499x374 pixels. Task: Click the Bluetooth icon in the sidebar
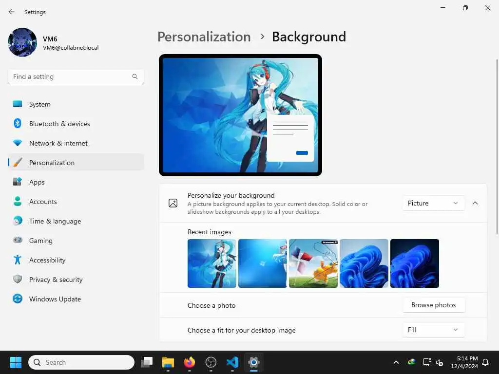pyautogui.click(x=18, y=123)
